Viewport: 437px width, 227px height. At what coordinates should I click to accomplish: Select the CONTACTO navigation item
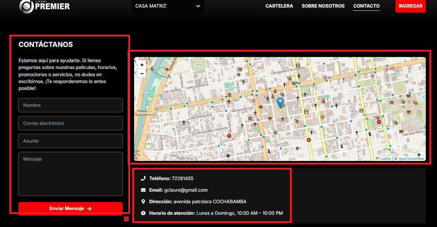pyautogui.click(x=366, y=6)
